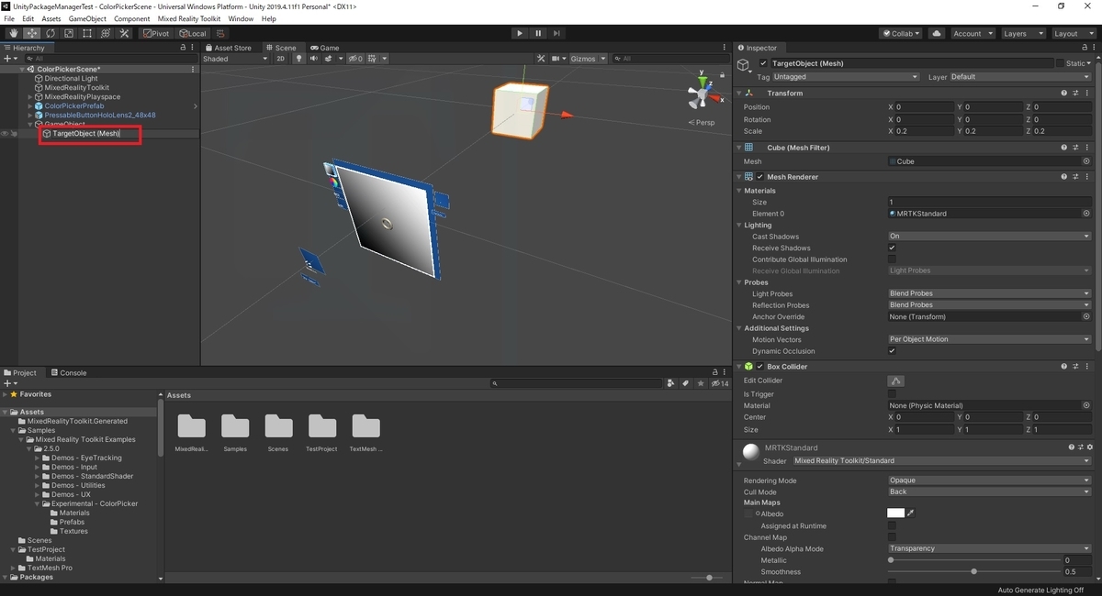Select the Rect tool in toolbar
This screenshot has height=596, width=1102.
(86, 34)
